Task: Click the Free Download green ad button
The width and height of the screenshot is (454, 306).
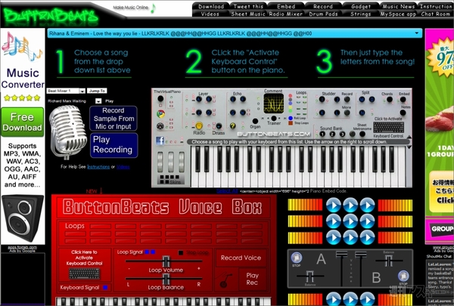Action: click(x=22, y=122)
